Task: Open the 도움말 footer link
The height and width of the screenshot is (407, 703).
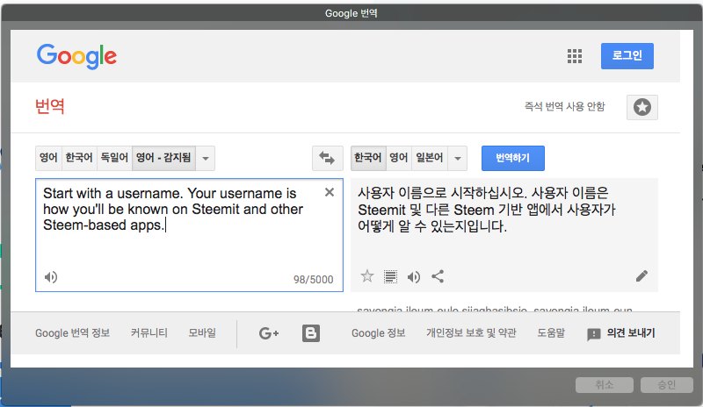Action: point(551,333)
